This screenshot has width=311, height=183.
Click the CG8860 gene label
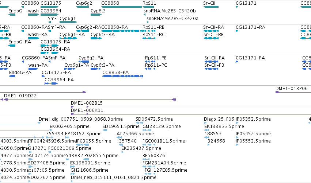pos(30,3)
